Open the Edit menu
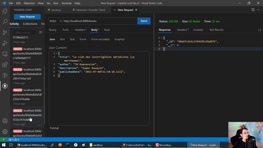The height and width of the screenshot is (148, 263). 18,3
